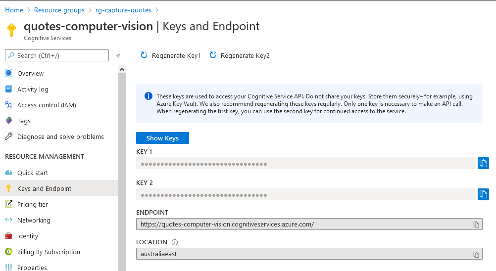Click the Regenerate Key2 refresh icon
This screenshot has height=271, width=496.
pyautogui.click(x=213, y=55)
